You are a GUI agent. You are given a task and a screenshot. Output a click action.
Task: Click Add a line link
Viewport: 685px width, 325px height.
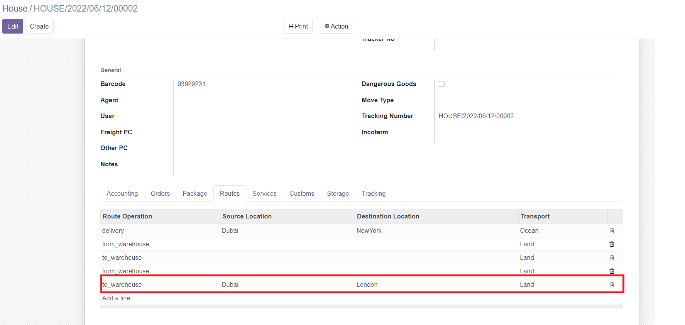pyautogui.click(x=116, y=298)
